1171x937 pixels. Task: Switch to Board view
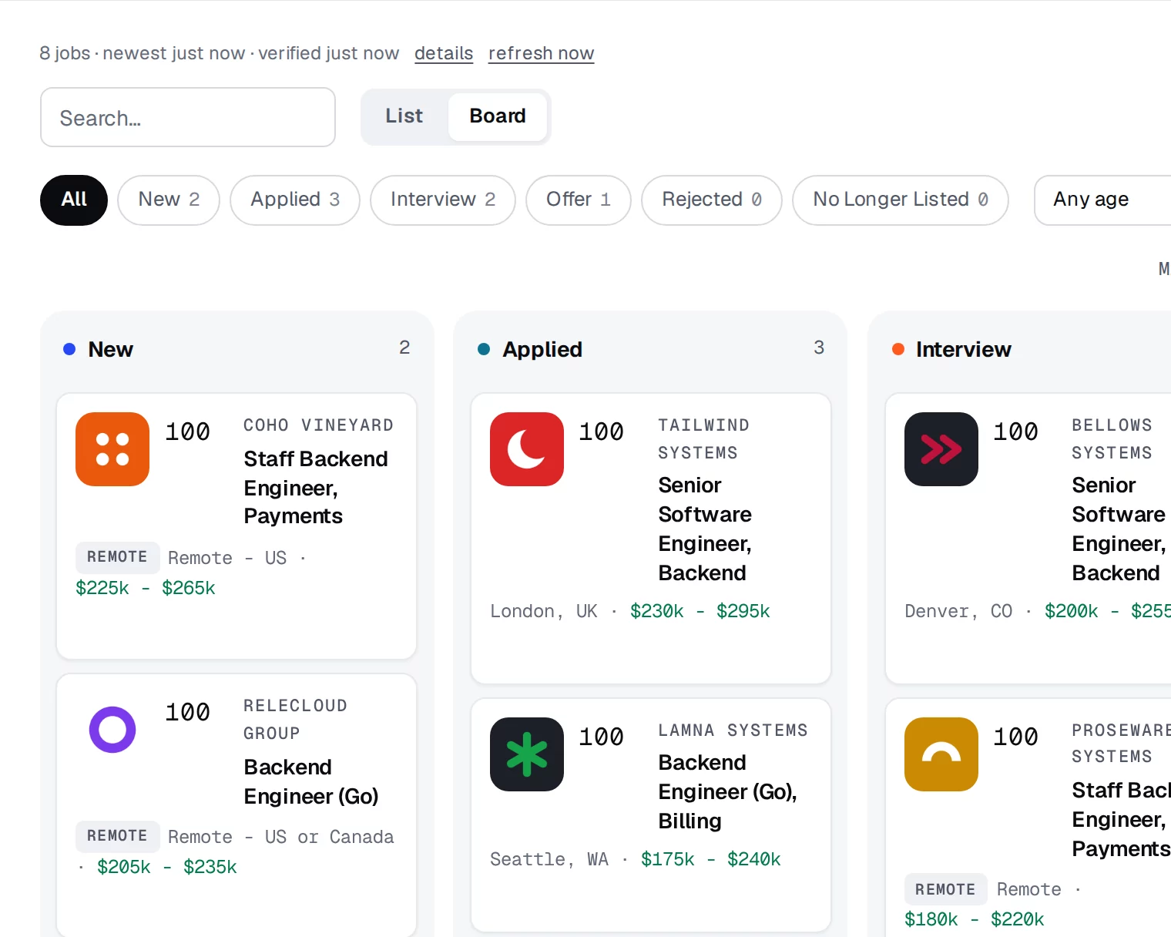click(498, 116)
